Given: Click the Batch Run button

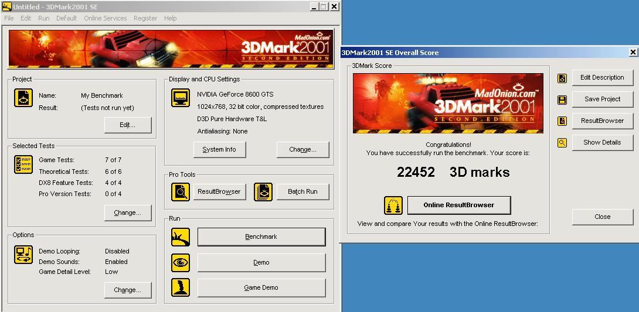Looking at the screenshot, I should point(302,191).
